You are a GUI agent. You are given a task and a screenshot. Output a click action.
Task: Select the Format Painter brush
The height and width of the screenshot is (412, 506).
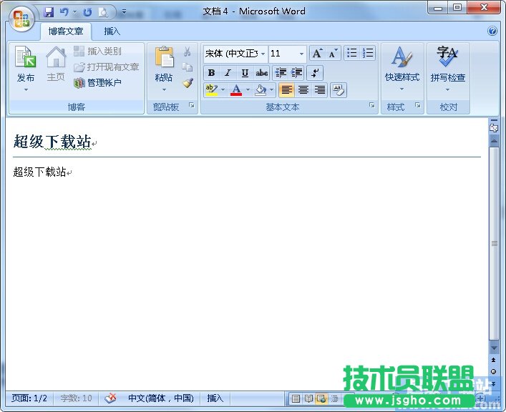click(188, 83)
